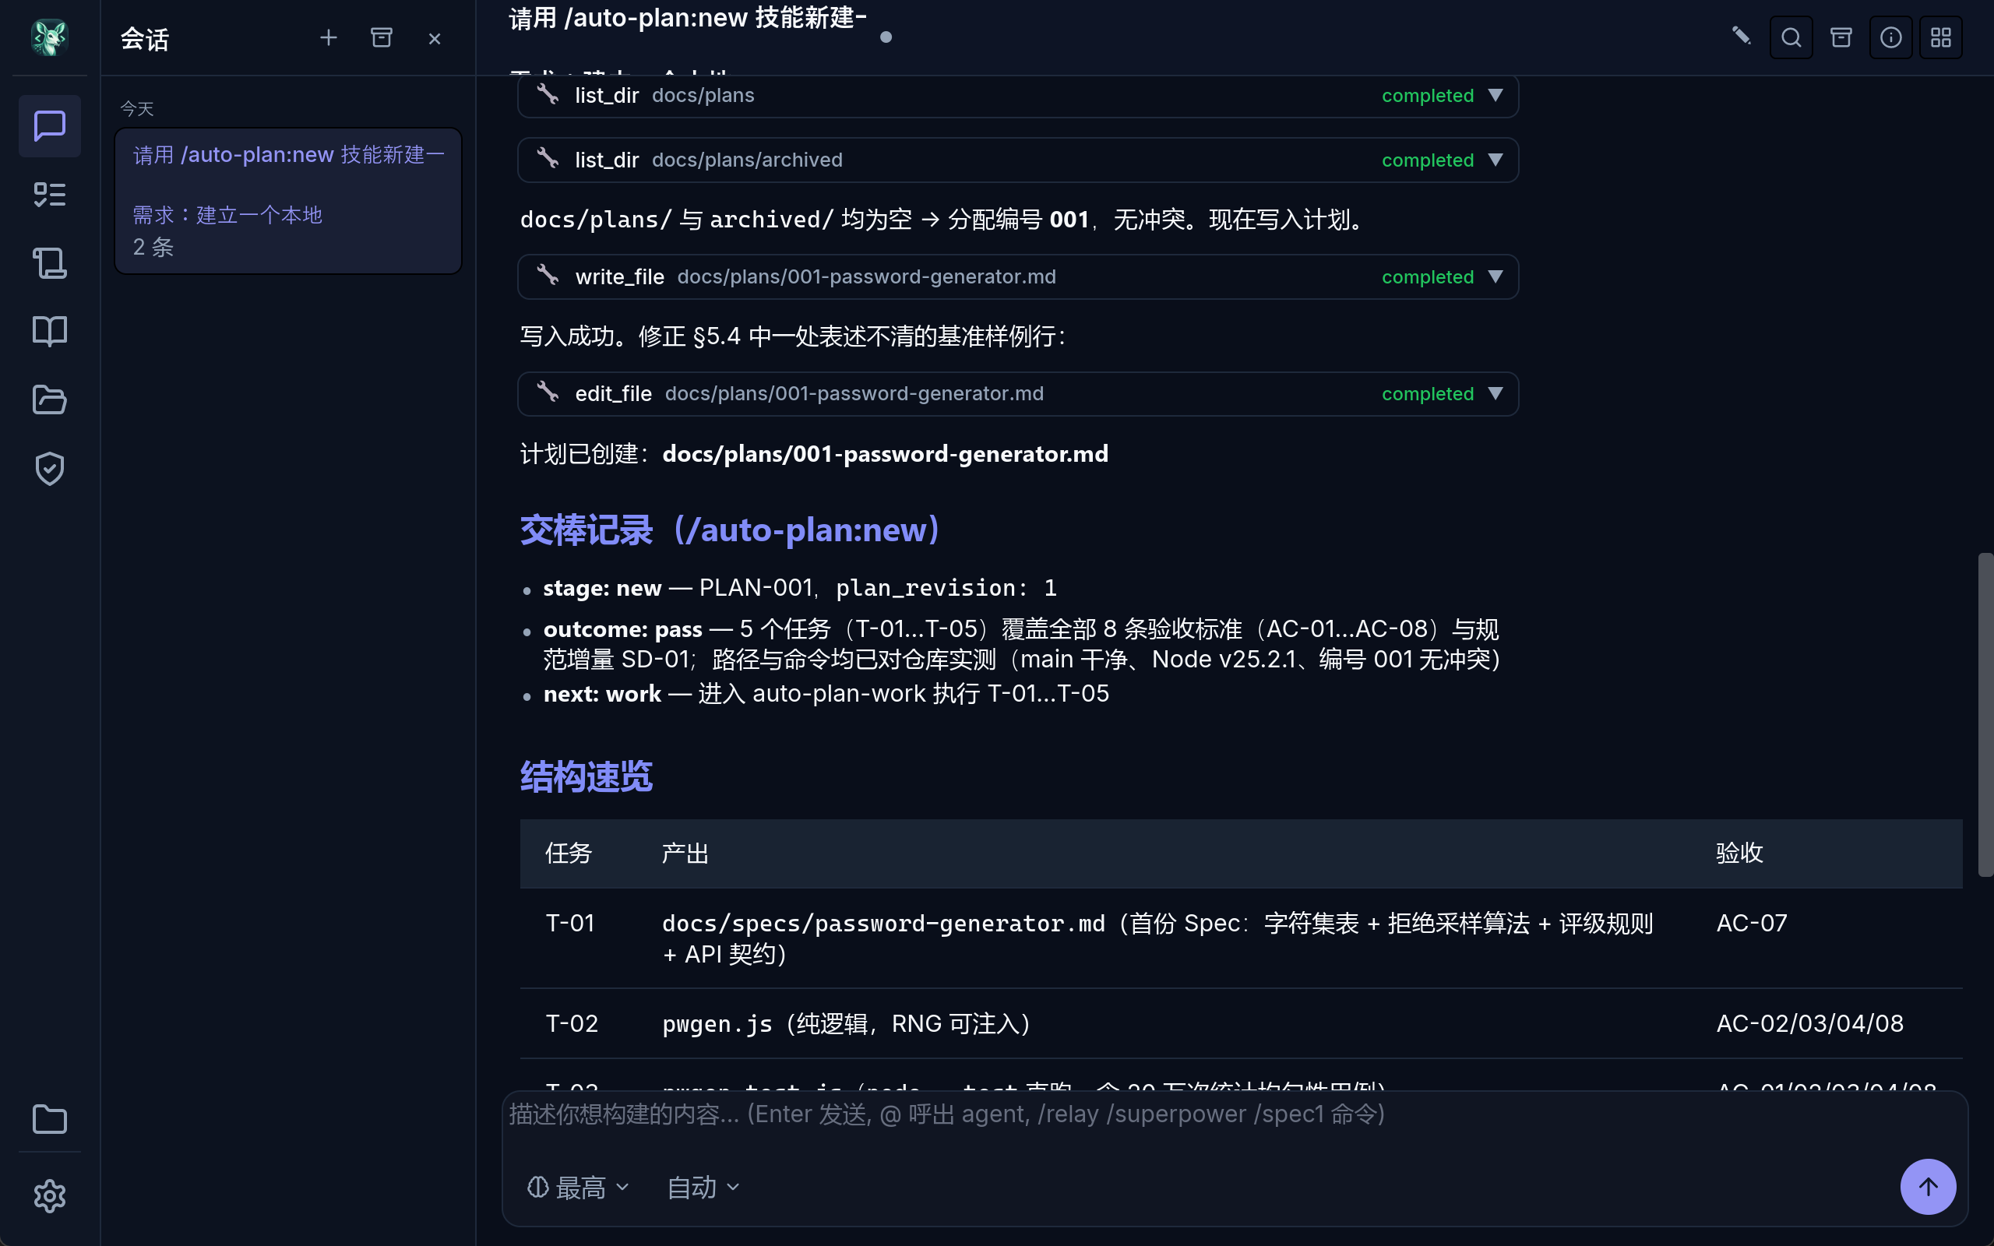
Task: Open the bottom folder icon in sidebar
Action: click(49, 1119)
